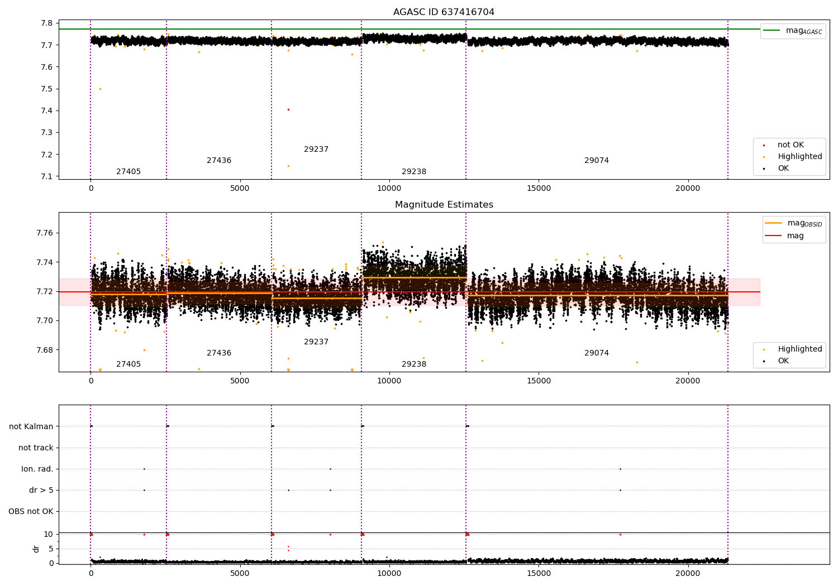This screenshot has height=586, width=838.
Task: Click 'OK' in the top plot legend
Action: tap(783, 168)
